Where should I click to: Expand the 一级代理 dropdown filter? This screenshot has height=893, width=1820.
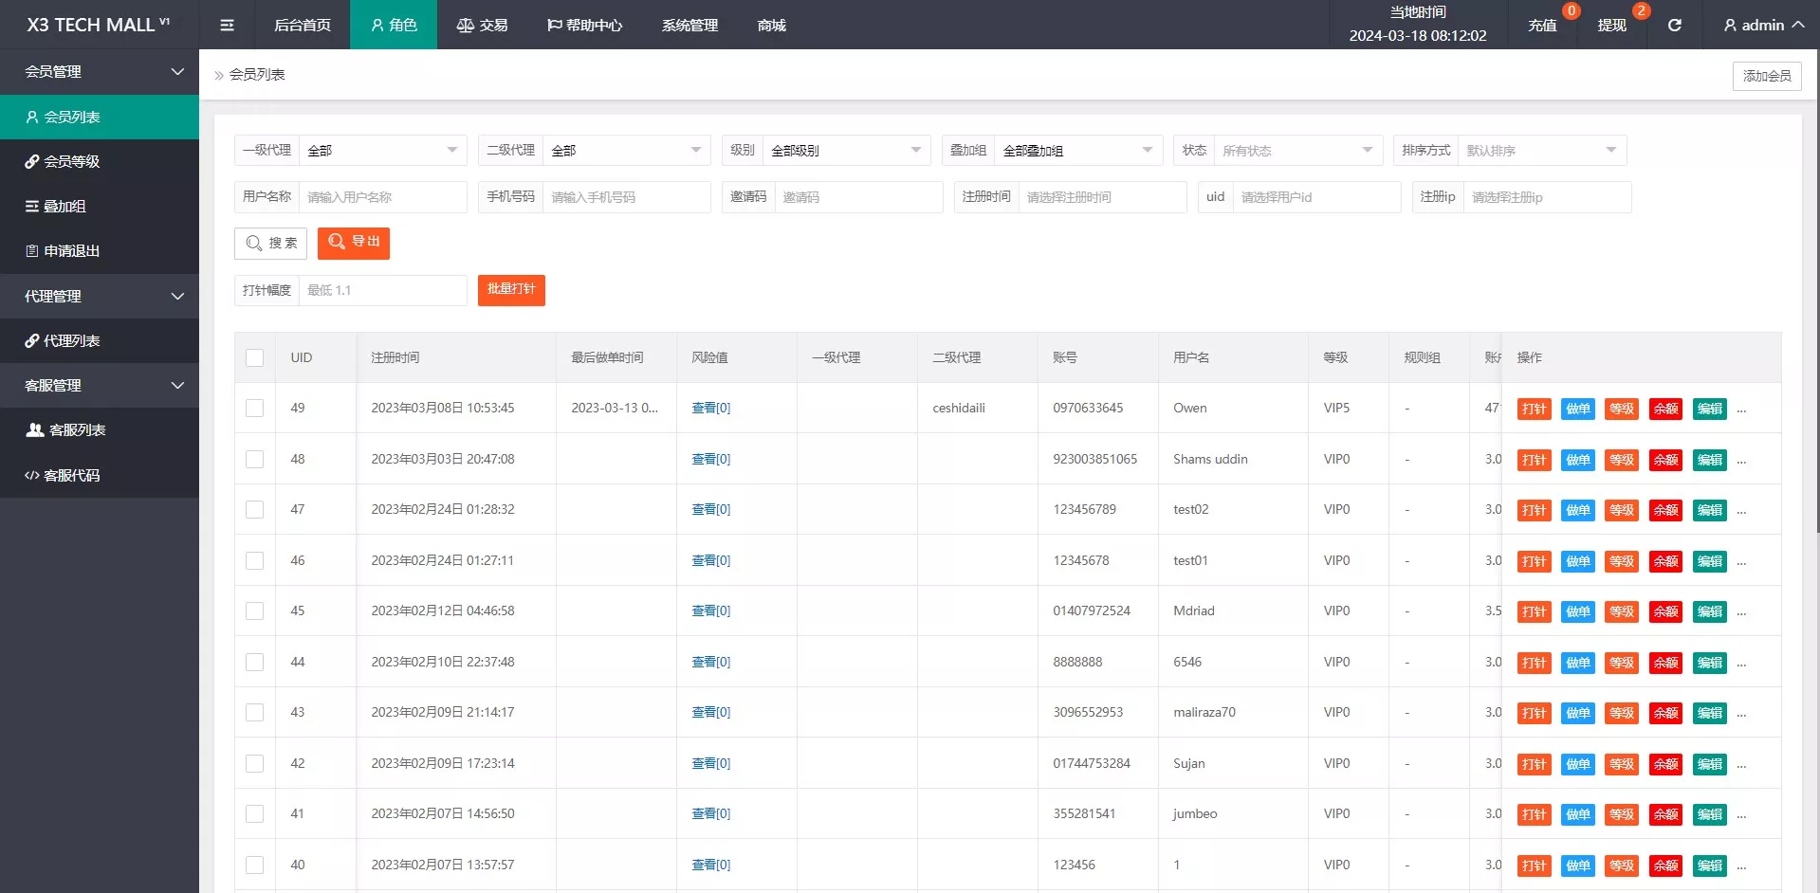[381, 151]
